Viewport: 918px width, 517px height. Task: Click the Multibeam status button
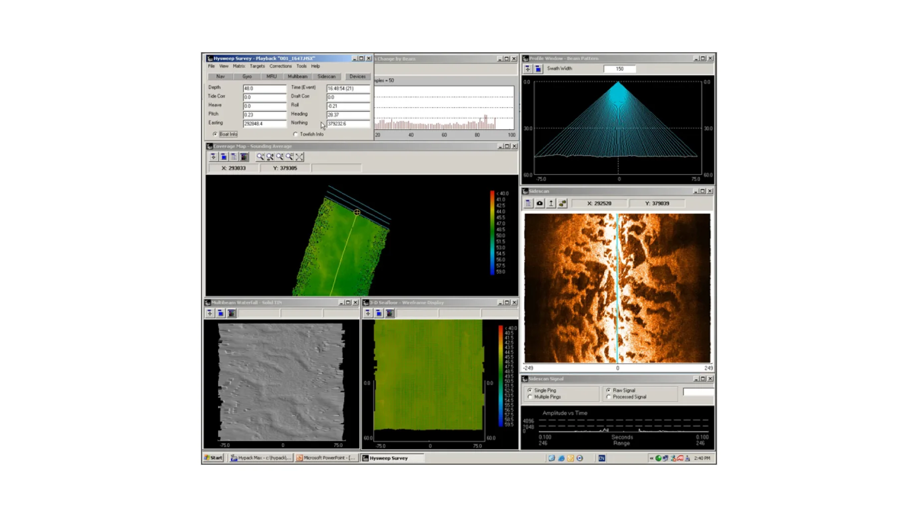pos(297,77)
